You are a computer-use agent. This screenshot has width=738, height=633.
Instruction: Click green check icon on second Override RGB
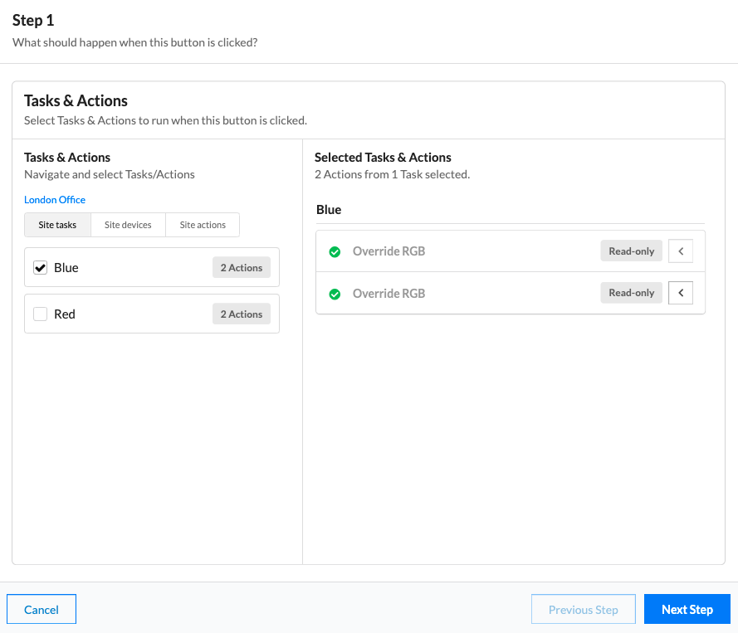[335, 295]
